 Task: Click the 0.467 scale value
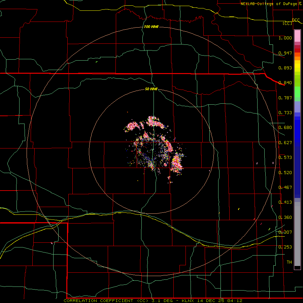click(285, 188)
